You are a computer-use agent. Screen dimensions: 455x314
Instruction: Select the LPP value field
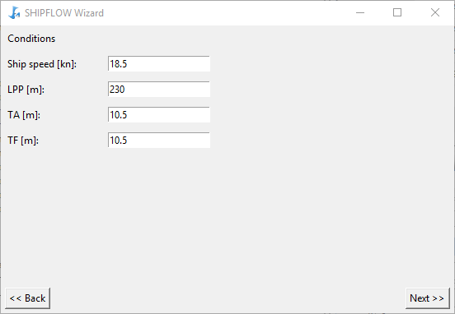coord(159,89)
